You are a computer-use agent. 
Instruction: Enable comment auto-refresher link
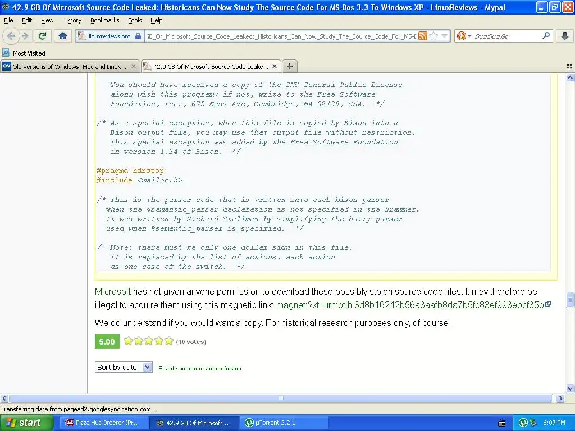click(x=200, y=368)
